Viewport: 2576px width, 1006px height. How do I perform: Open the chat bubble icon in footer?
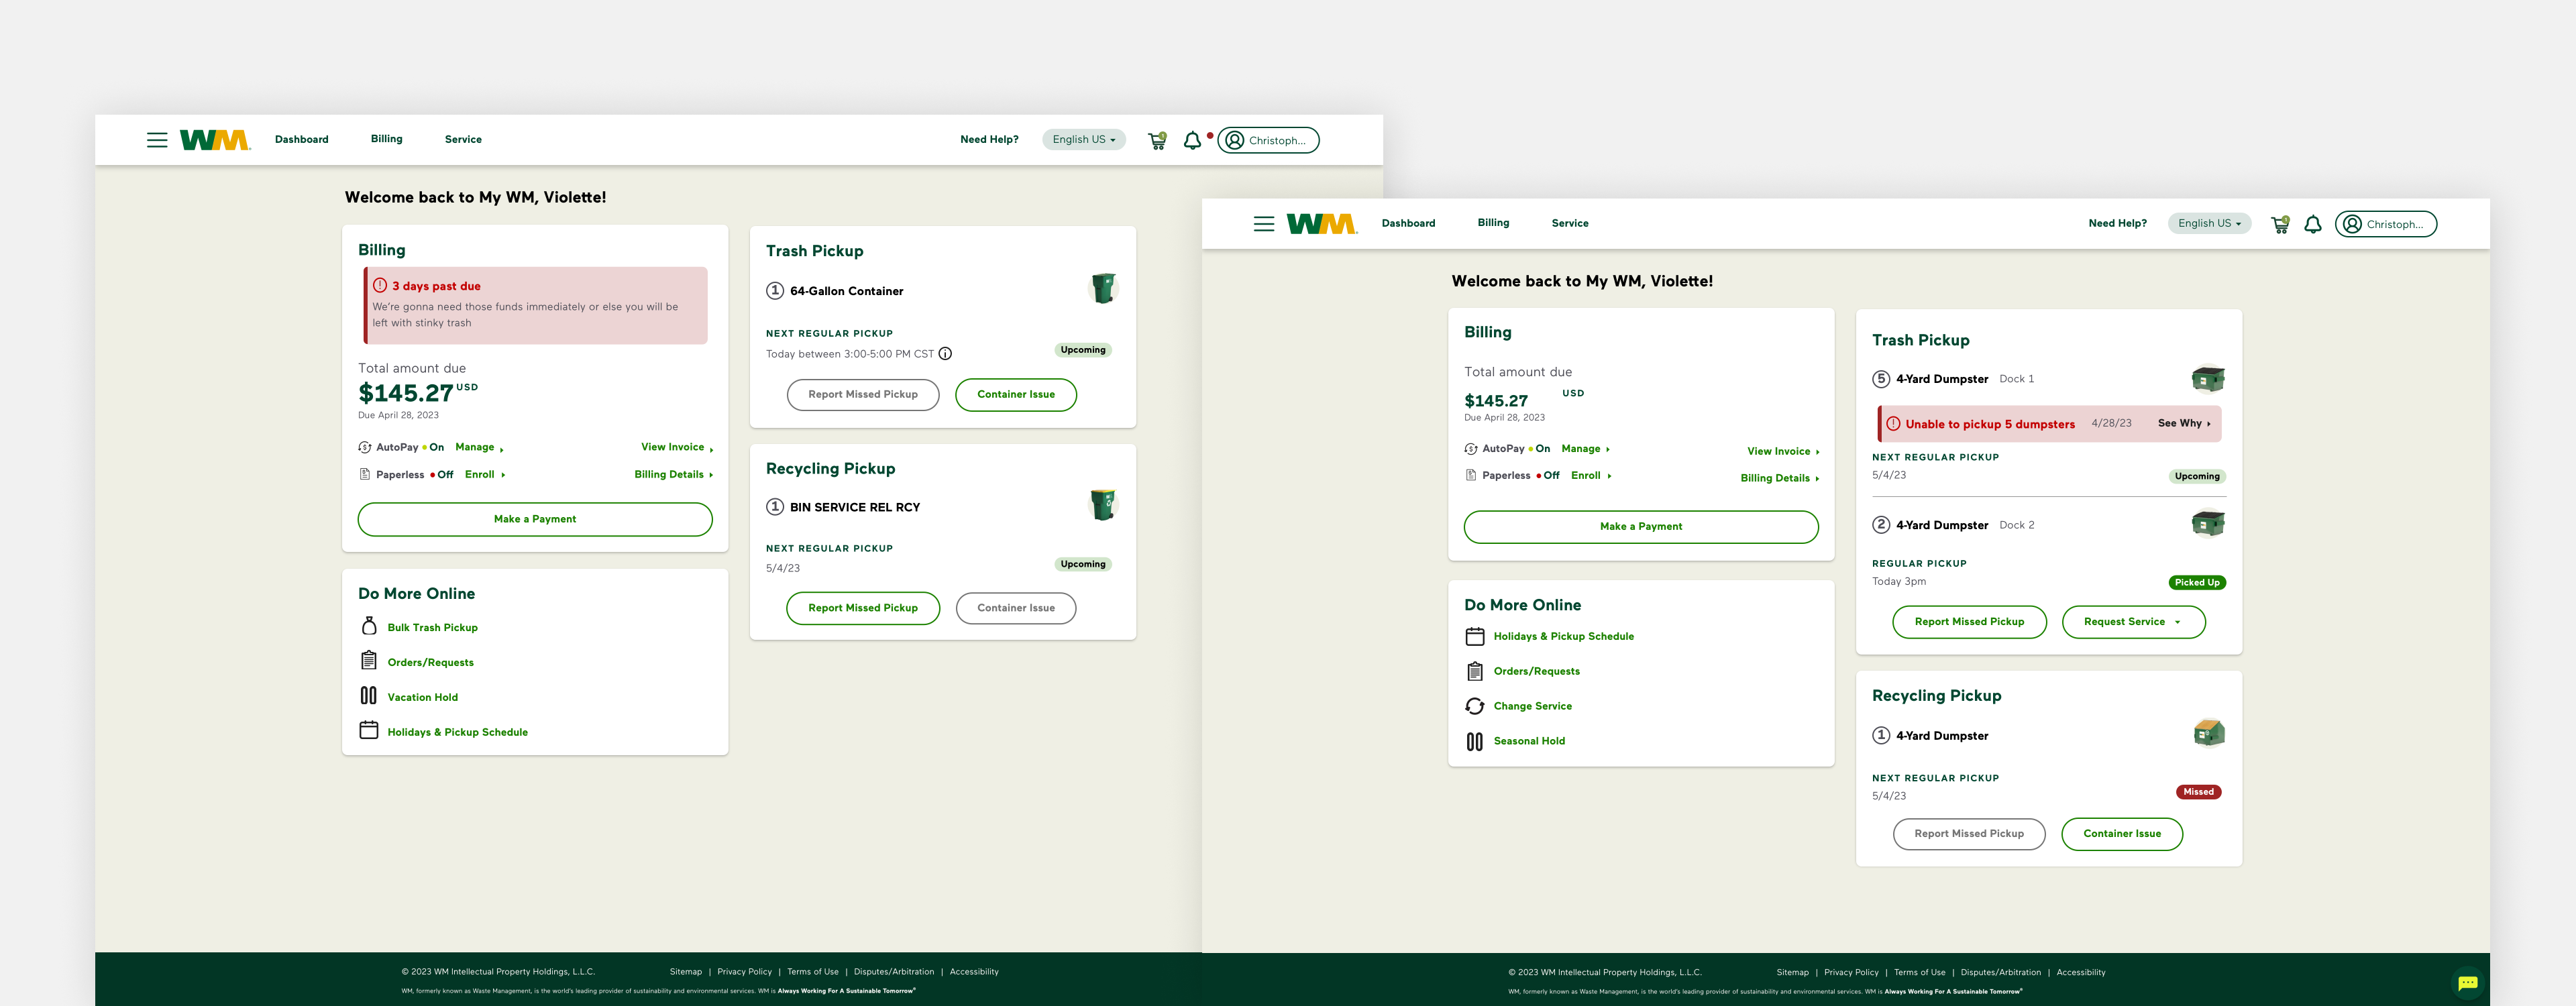pos(2468,982)
